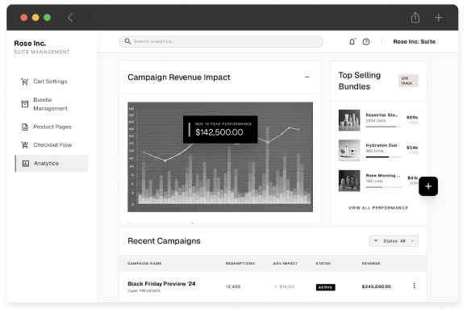Click the Essential Glow progress bar
The width and height of the screenshot is (467, 313).
pos(383,127)
